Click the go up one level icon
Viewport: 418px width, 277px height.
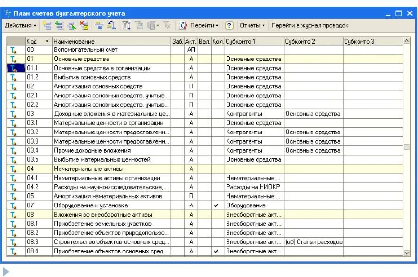111,25
